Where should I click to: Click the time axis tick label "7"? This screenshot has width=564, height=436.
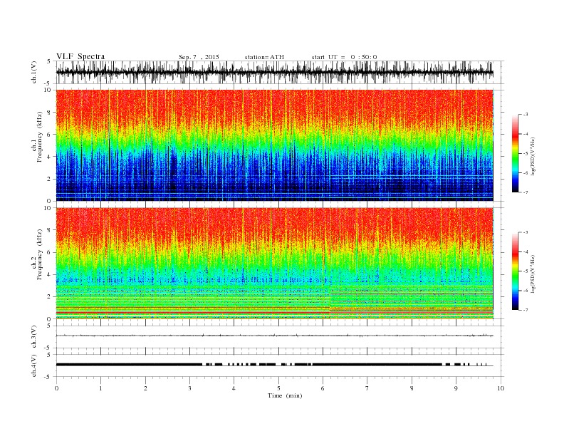point(367,388)
